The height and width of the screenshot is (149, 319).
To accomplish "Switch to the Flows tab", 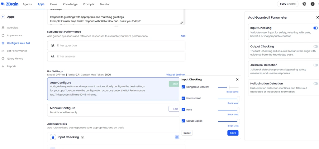I will (54, 4).
